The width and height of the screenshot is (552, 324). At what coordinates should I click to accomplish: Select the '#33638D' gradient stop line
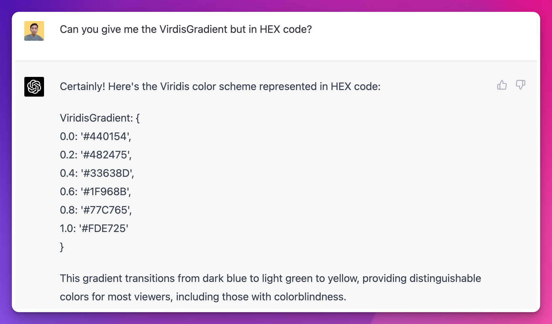pos(97,173)
